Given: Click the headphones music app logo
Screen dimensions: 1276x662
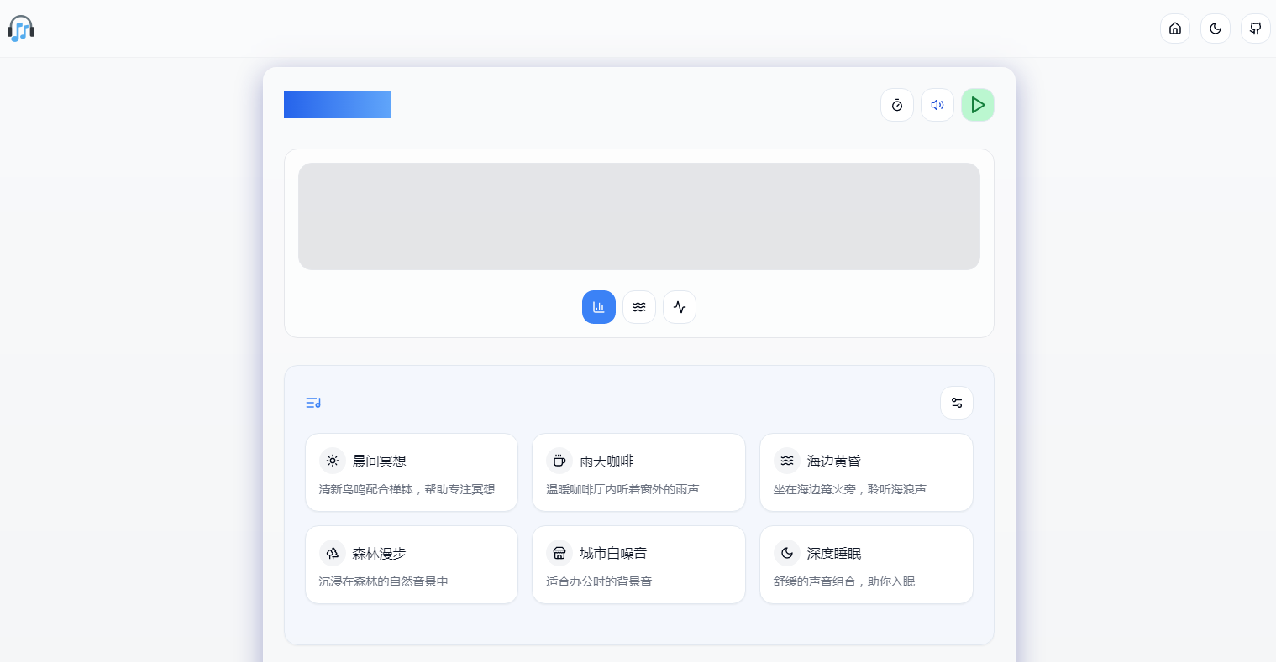Looking at the screenshot, I should click(x=21, y=29).
